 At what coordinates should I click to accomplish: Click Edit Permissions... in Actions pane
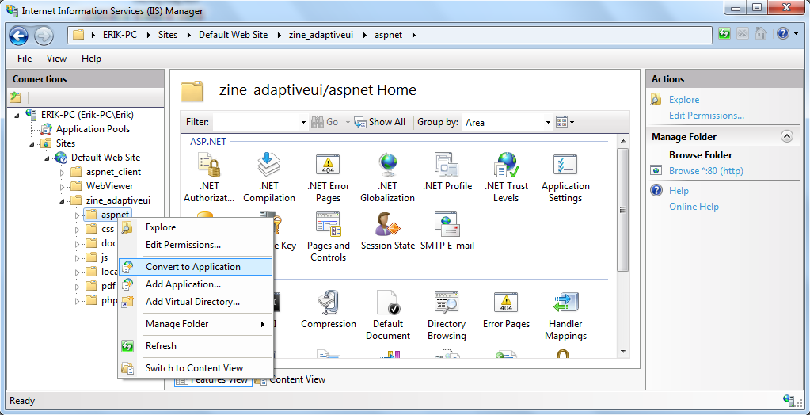706,116
